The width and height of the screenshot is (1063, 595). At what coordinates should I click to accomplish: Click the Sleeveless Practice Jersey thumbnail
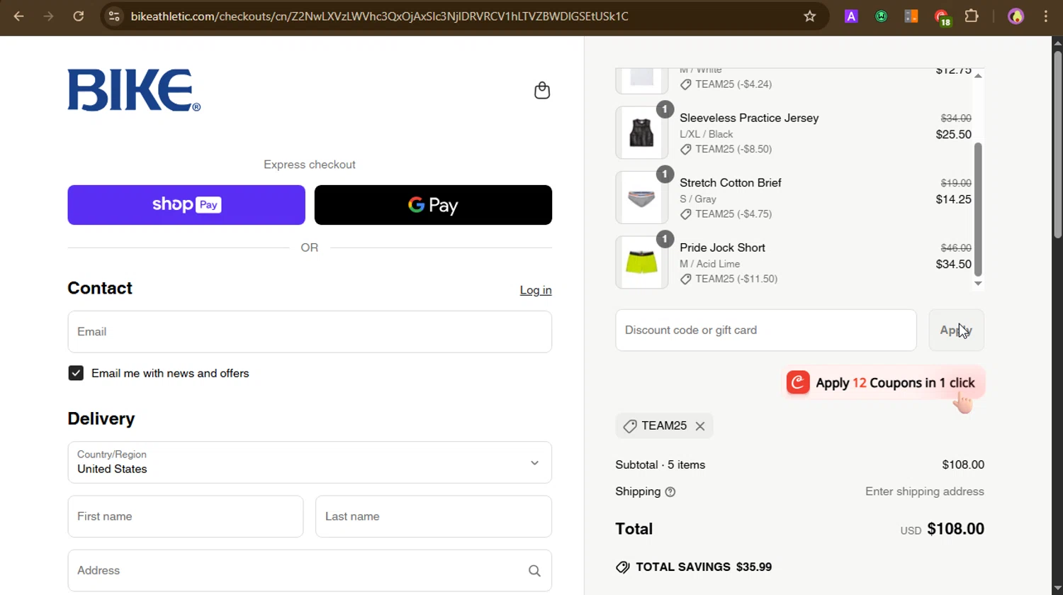click(x=642, y=133)
